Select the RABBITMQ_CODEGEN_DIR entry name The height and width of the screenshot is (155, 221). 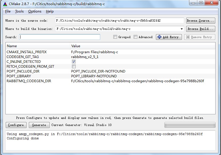[29, 81]
